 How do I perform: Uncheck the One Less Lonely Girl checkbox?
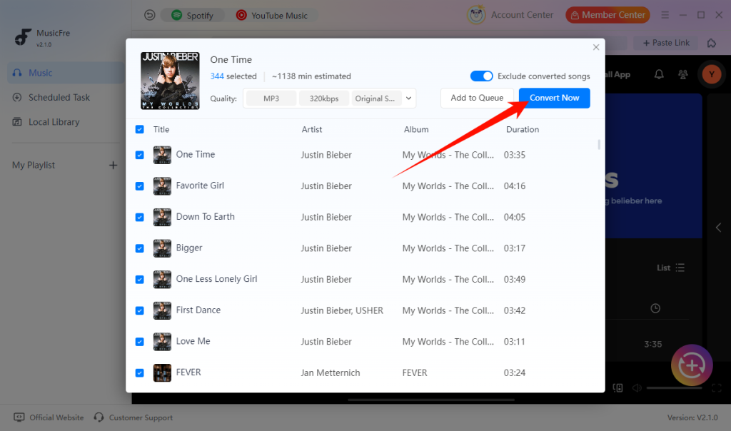tap(139, 280)
